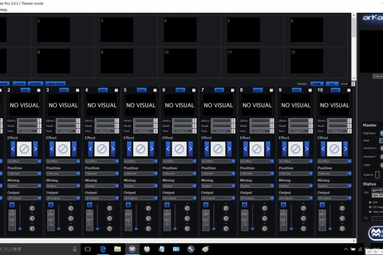The height and width of the screenshot is (255, 383).
Task: Open the Mixing dropdown in layer 4
Action: click(x=102, y=186)
